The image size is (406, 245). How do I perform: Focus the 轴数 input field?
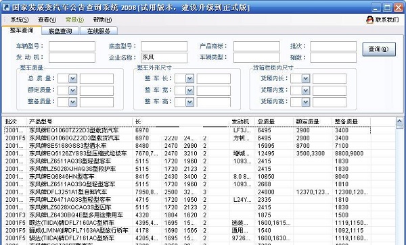[333, 57]
